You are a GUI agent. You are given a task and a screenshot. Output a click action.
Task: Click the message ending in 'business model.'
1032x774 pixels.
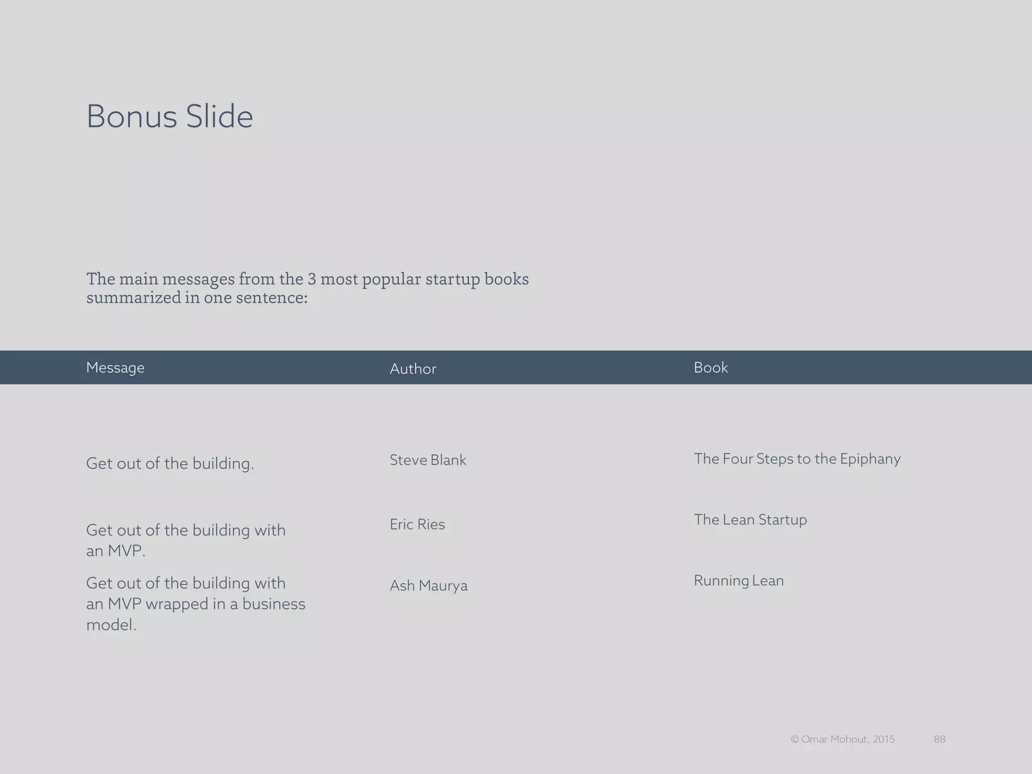[x=196, y=604]
